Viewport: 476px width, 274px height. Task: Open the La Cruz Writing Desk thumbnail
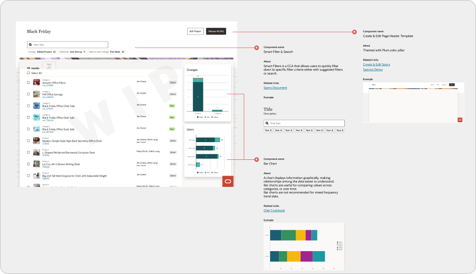36,164
